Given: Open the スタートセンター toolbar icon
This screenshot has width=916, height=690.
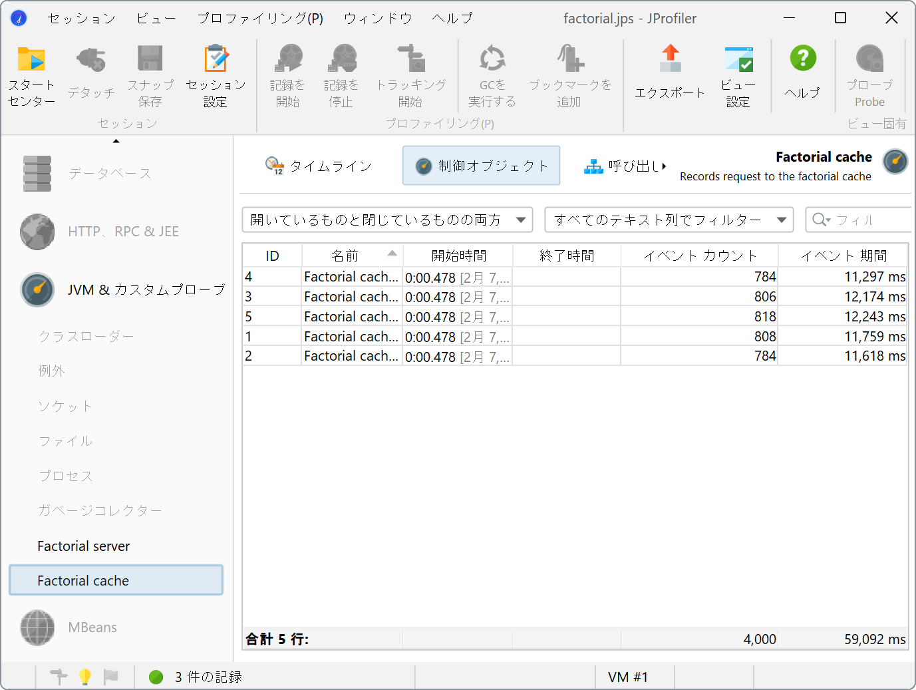Looking at the screenshot, I should point(31,59).
